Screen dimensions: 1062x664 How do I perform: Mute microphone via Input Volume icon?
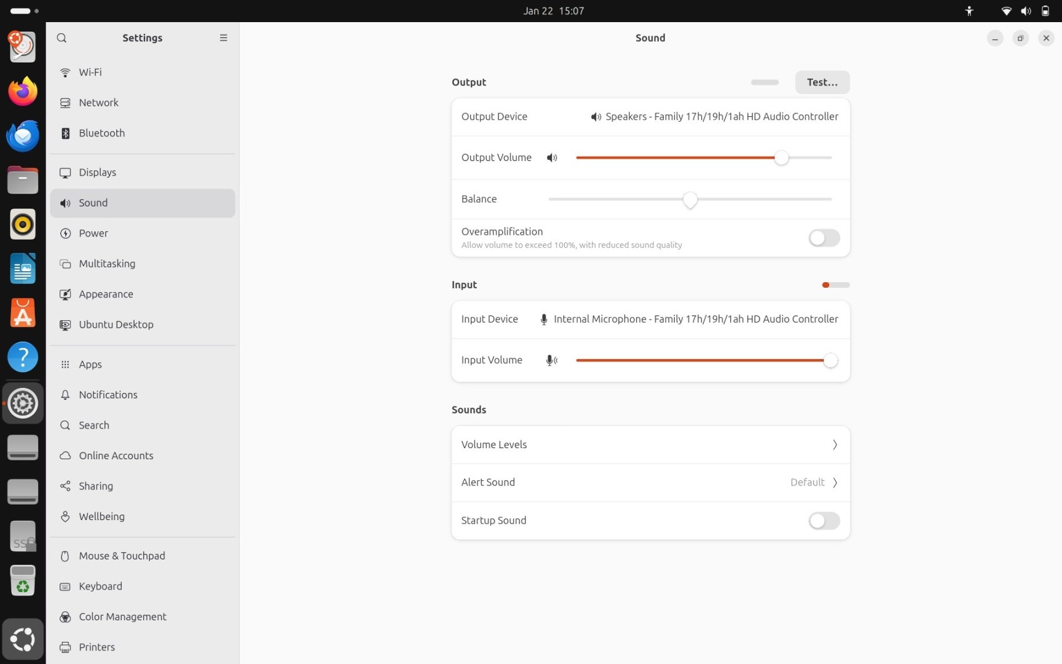pyautogui.click(x=552, y=360)
